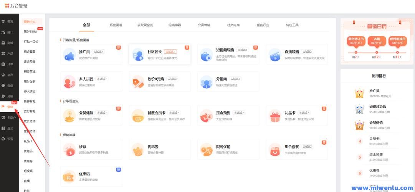Click the 短视频导购 shopping bag icon
This screenshot has height=192, width=415.
(207, 55)
